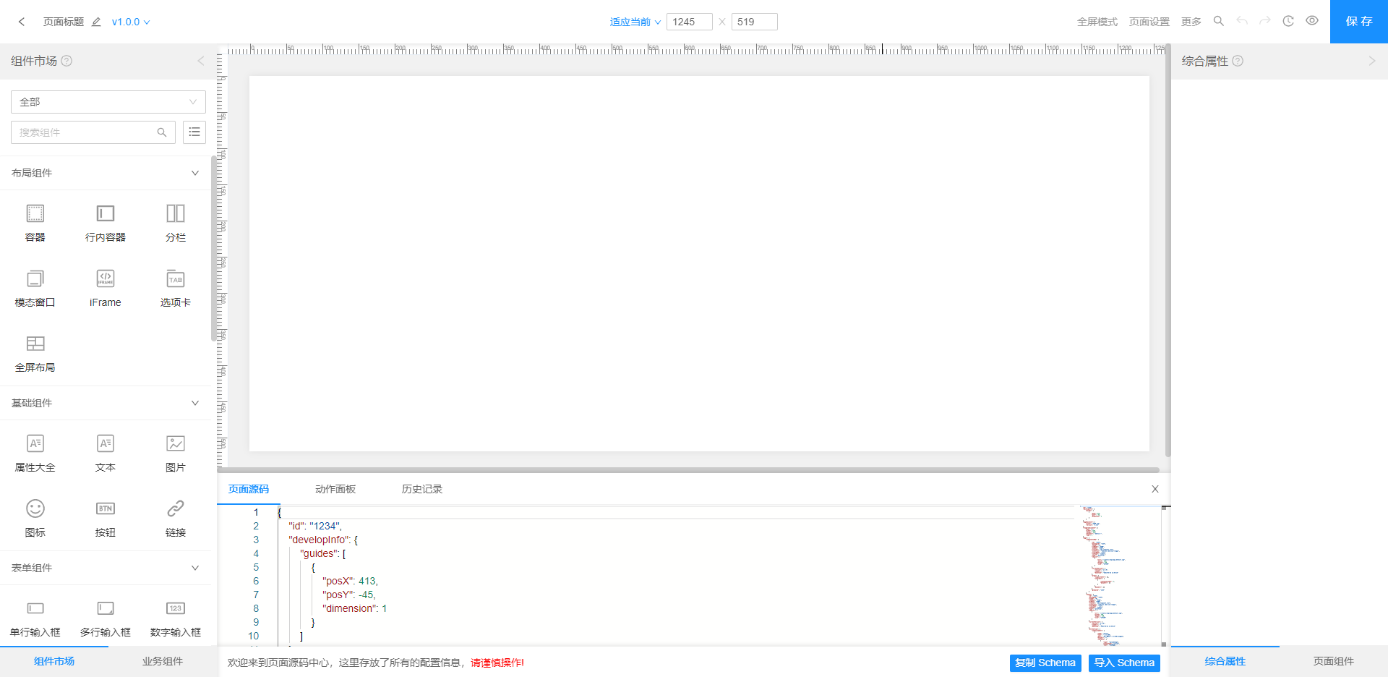Select the 选项卡 tabs component
This screenshot has height=677, width=1388.
coord(176,288)
